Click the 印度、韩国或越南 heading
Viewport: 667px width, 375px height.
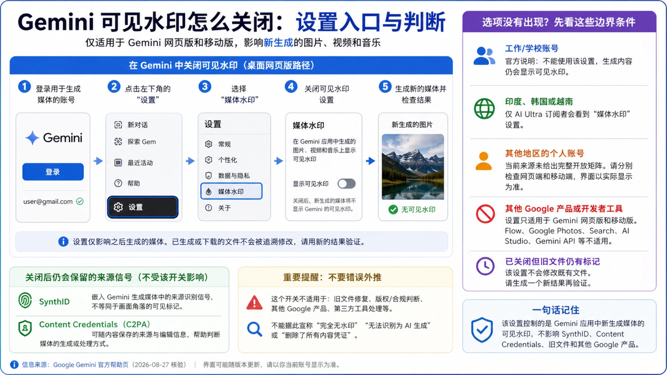539,102
